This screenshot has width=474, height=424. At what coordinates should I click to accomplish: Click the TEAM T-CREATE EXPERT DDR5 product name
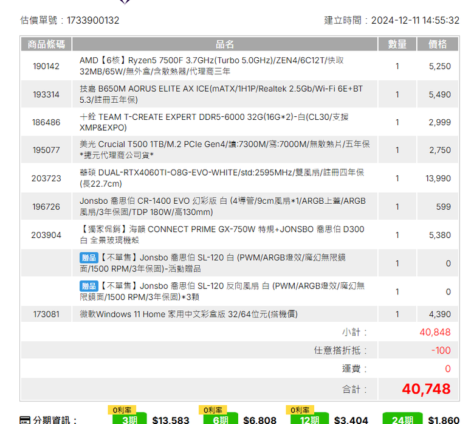(x=214, y=122)
